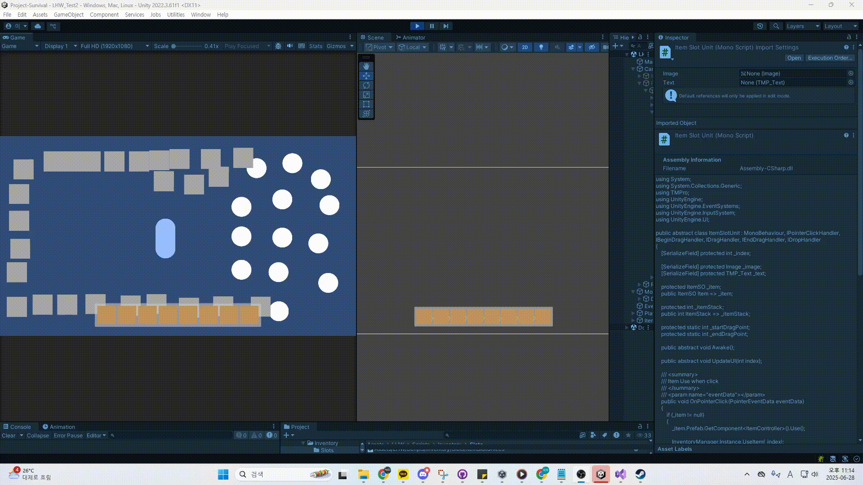Click the Open script button

pos(794,58)
